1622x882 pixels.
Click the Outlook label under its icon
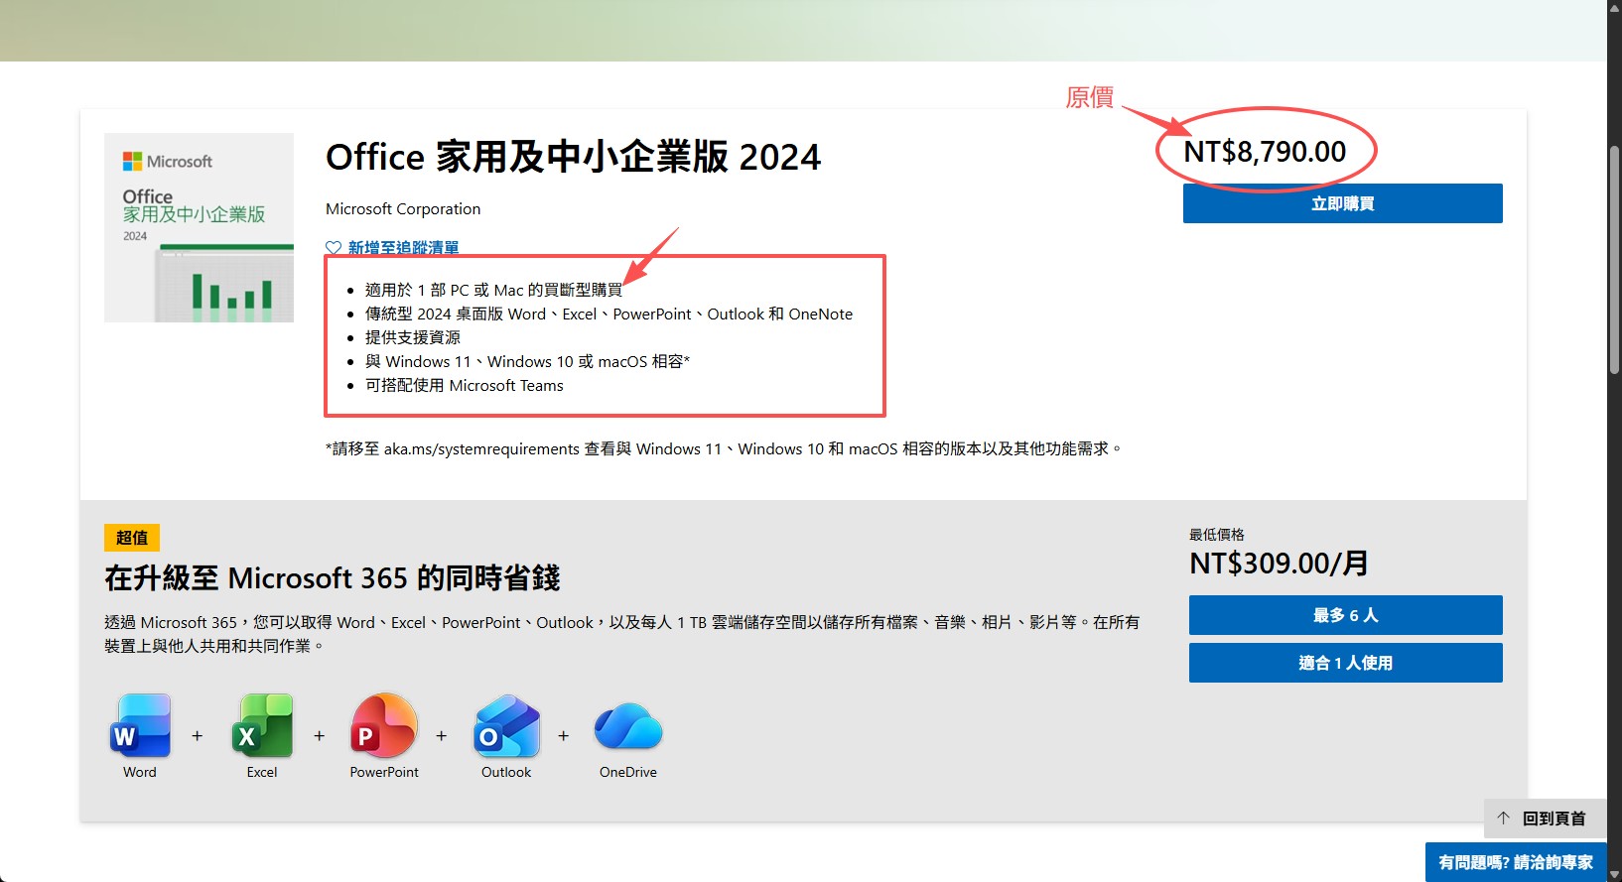tap(506, 772)
